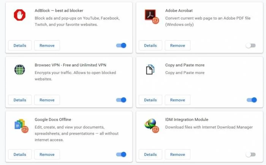Click the AdBlock red stop-hand icon
Viewport: 266px width, 165px height.
coord(20,15)
